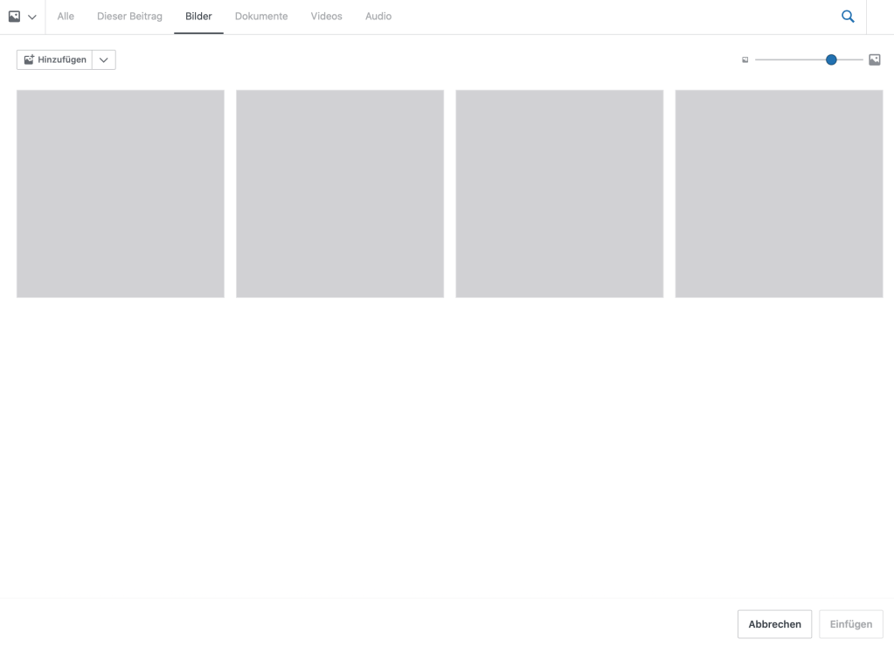Expand the Hinzufügen dropdown arrow
The image size is (894, 646).
(104, 59)
